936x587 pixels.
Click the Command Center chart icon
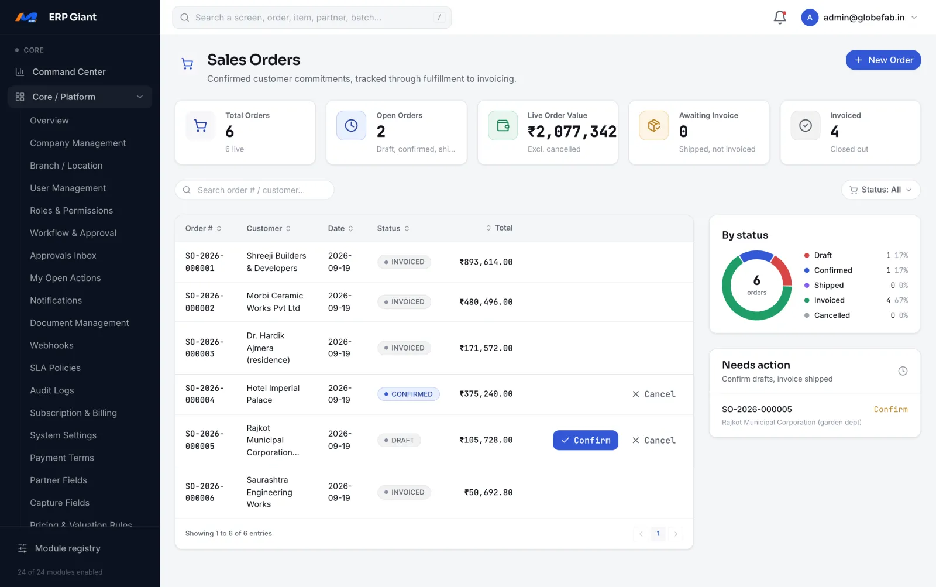point(20,72)
